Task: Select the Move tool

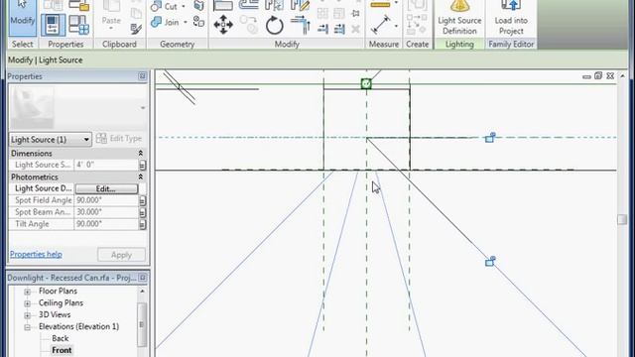Action: pyautogui.click(x=223, y=25)
